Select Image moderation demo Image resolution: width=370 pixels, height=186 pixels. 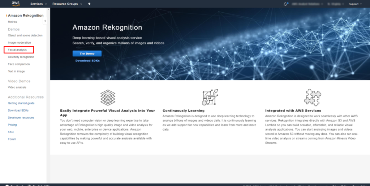point(20,43)
